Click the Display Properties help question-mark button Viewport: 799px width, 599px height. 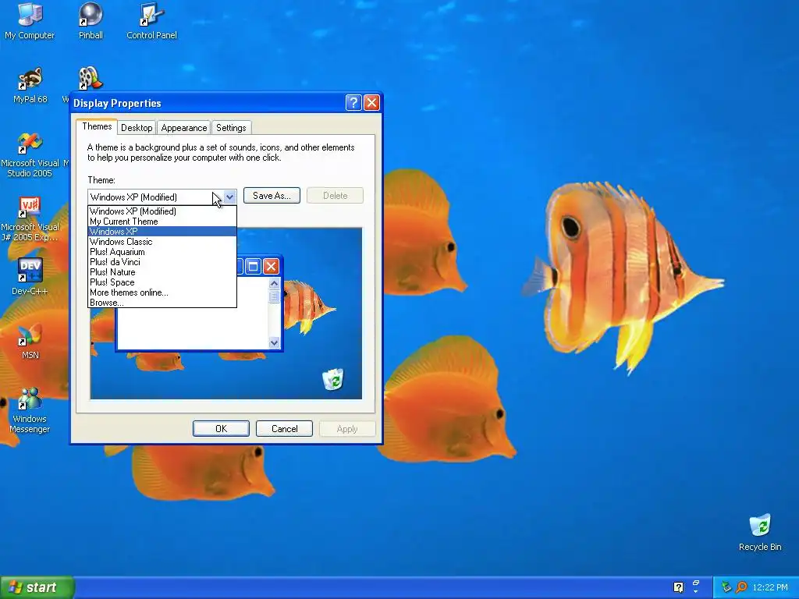click(x=353, y=103)
